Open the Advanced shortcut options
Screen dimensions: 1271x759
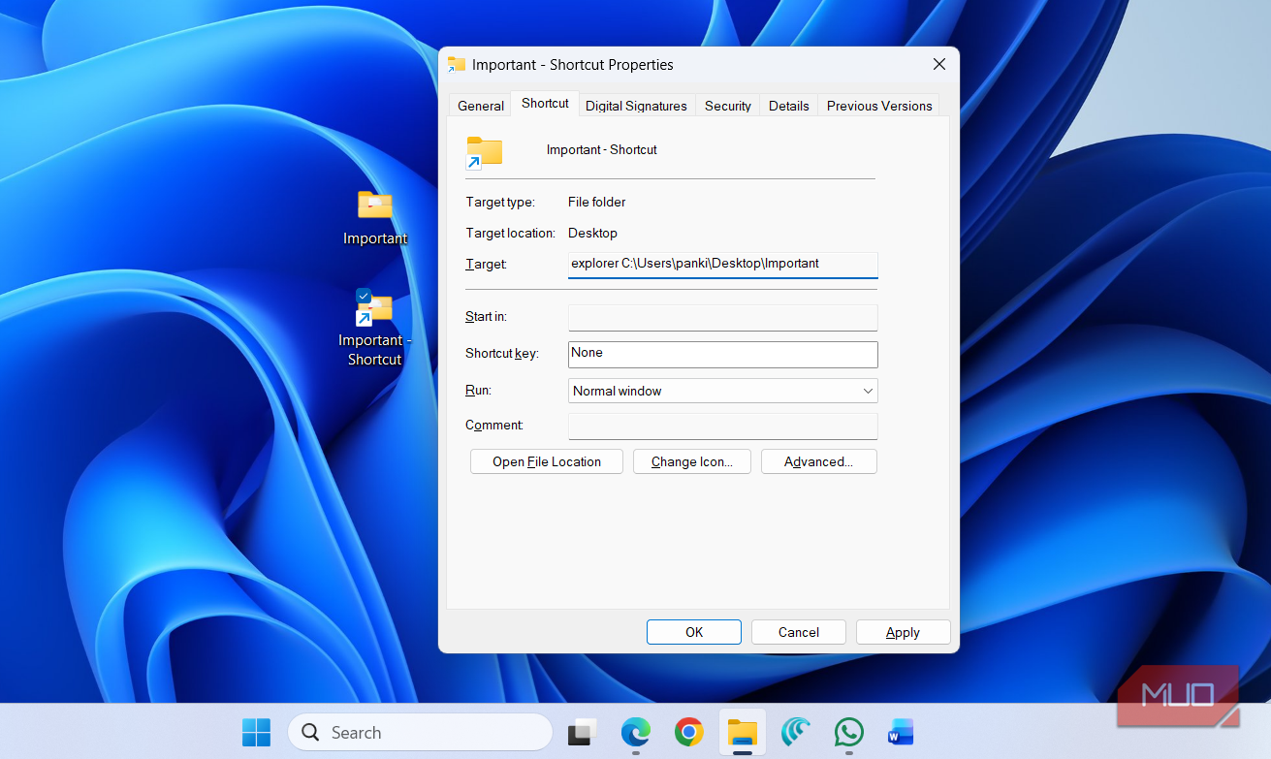point(819,461)
